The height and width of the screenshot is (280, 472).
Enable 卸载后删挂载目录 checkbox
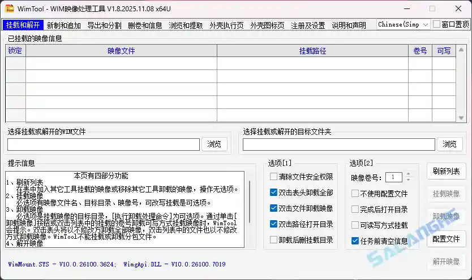coord(273,240)
